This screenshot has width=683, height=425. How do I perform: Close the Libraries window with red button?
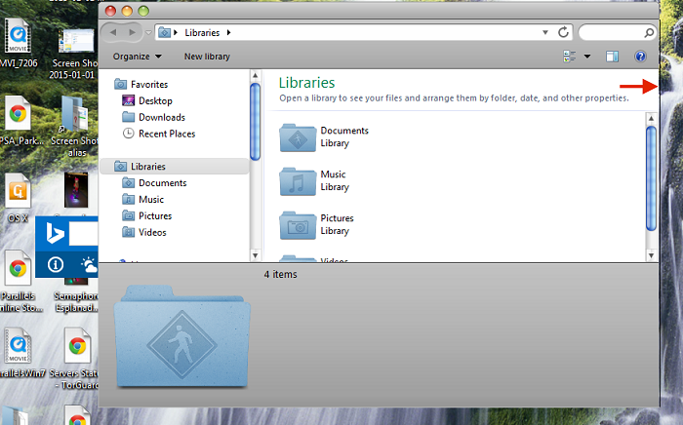tap(110, 11)
